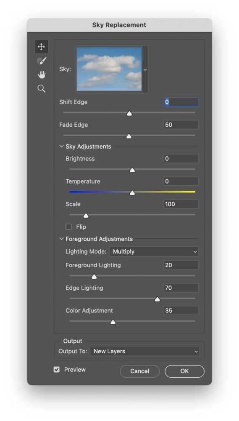Viewport: 239px width, 421px height.
Task: Click the Brightness value field
Action: pyautogui.click(x=181, y=159)
